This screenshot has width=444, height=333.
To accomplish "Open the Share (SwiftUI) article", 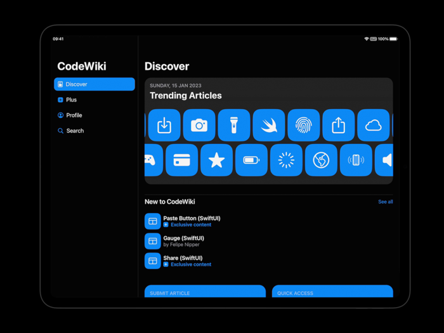I will [183, 258].
